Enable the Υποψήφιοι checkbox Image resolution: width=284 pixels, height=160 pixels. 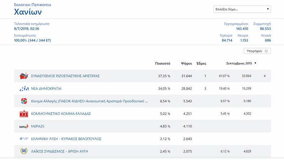267,51
